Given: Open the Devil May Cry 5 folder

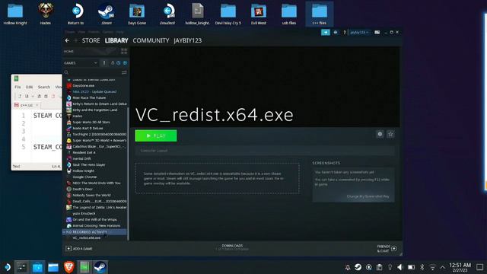Looking at the screenshot, I should pos(228,14).
